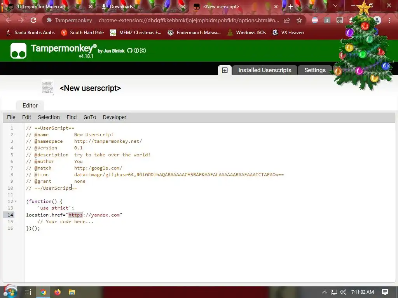
Task: Click the @icon data:image line
Action: tap(155, 175)
